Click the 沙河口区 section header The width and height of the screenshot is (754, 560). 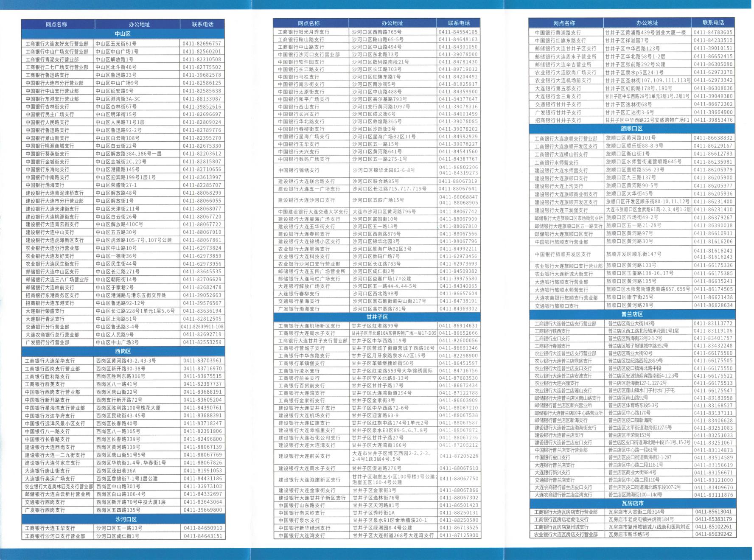pos(126,519)
